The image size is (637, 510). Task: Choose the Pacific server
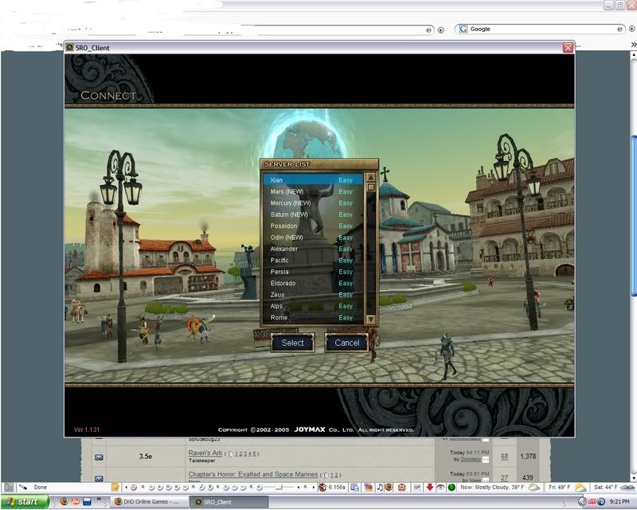[x=313, y=260]
